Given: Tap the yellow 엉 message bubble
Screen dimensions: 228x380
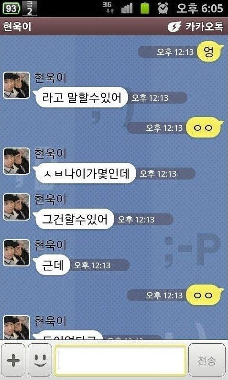Looking at the screenshot, I should coord(209,52).
